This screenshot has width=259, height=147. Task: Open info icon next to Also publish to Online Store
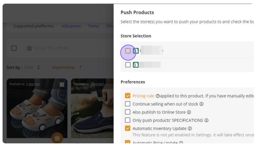pos(189,112)
